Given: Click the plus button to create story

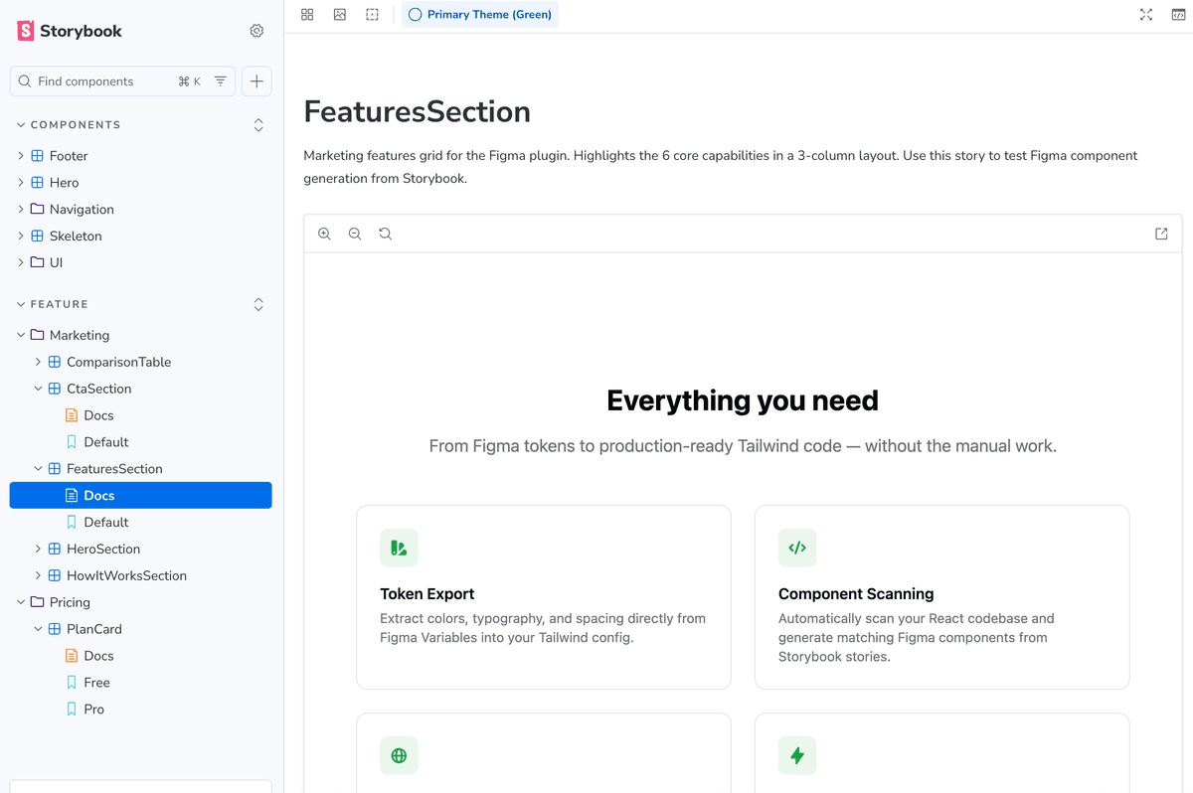Looking at the screenshot, I should pos(256,81).
